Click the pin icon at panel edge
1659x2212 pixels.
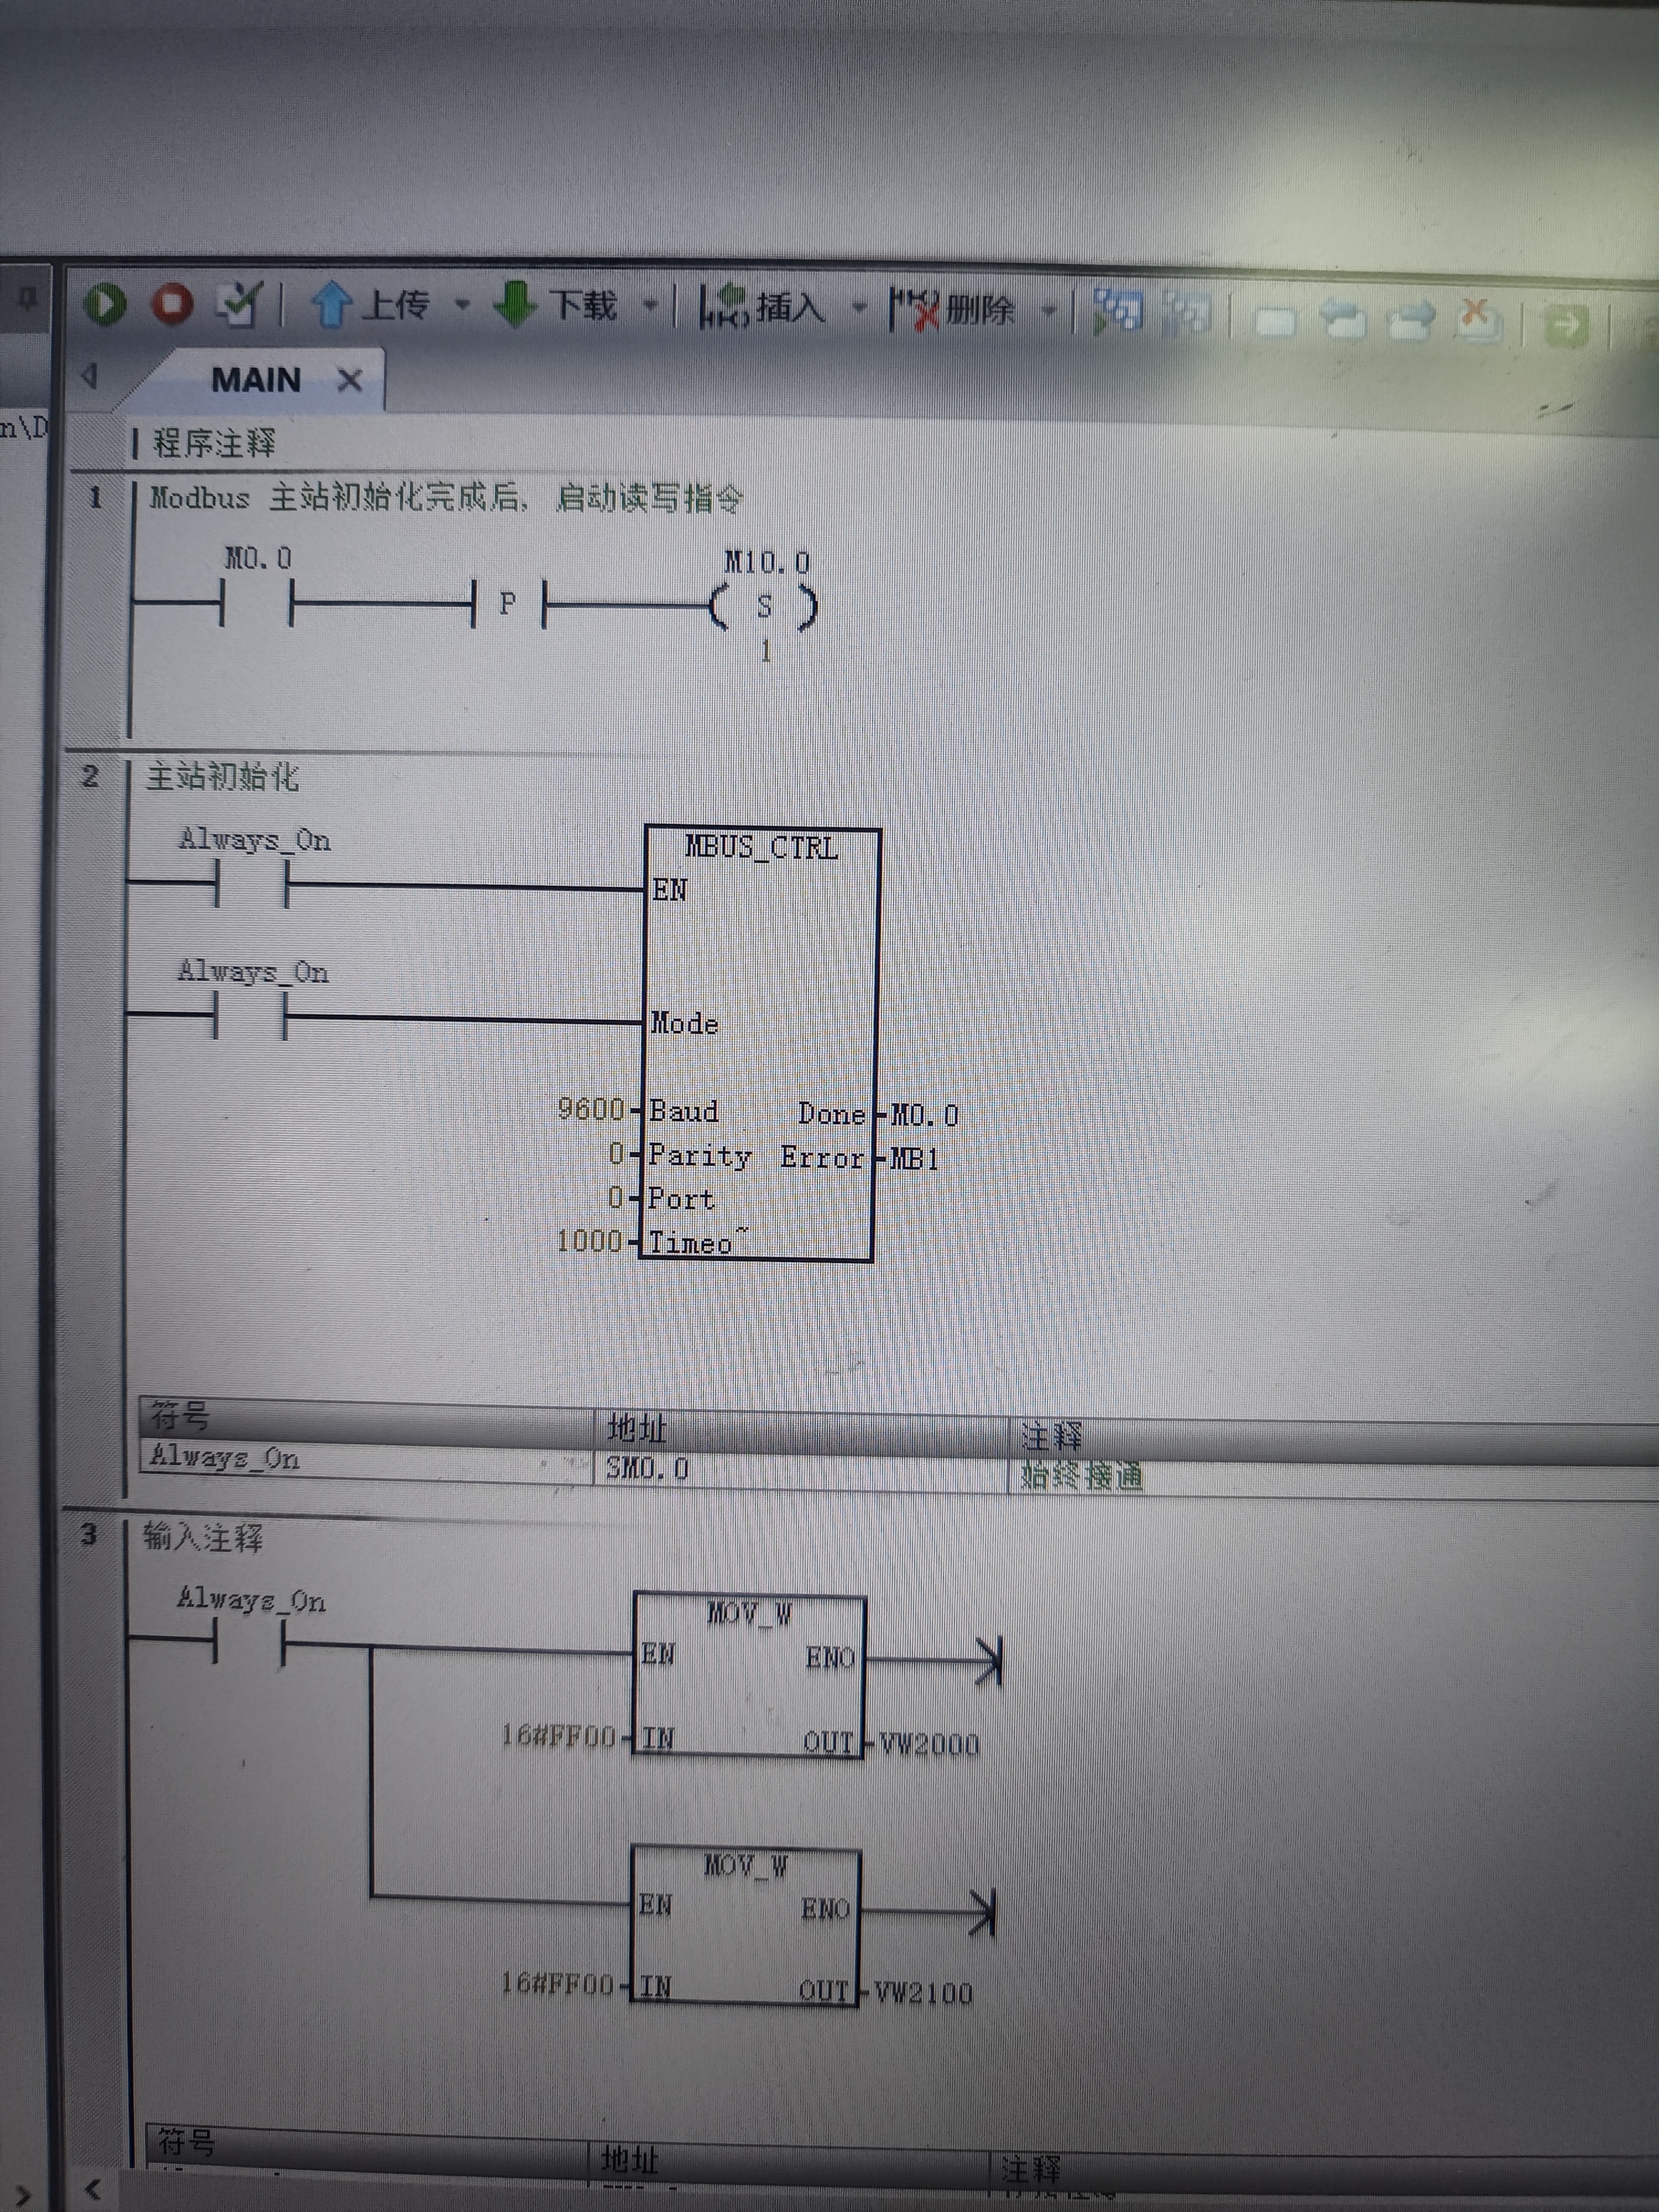tap(27, 298)
